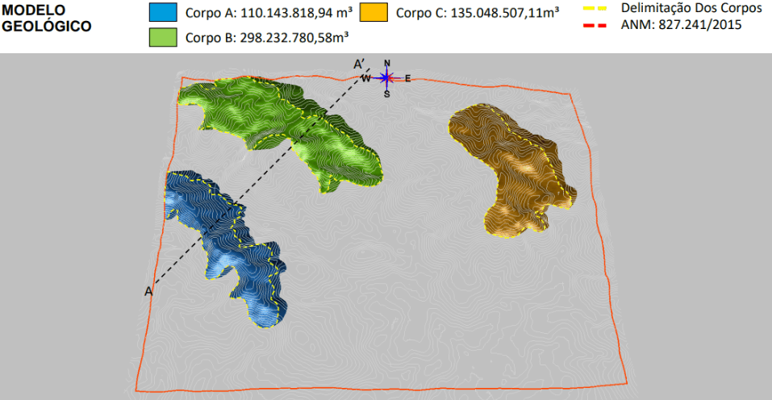Click the Corpo C volume text
This screenshot has height=400, width=772.
478,13
